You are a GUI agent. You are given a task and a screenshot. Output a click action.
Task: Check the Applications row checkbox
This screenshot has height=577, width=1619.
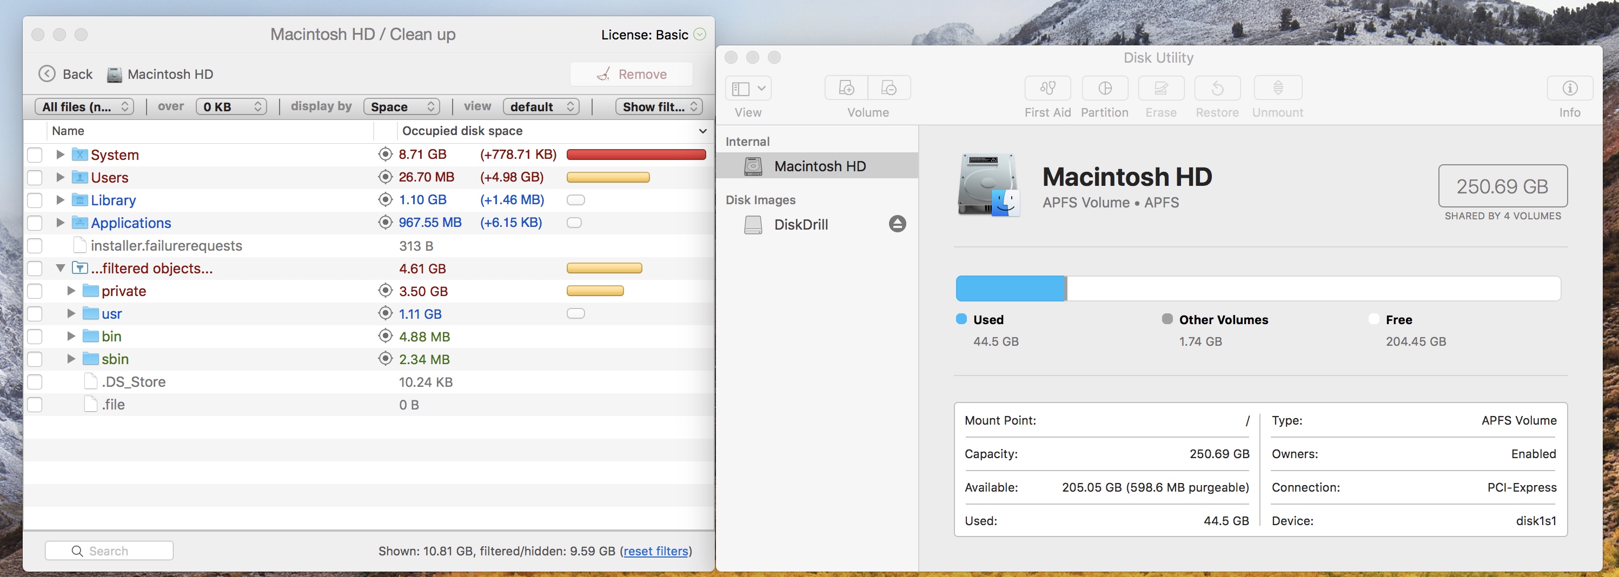pos(35,222)
